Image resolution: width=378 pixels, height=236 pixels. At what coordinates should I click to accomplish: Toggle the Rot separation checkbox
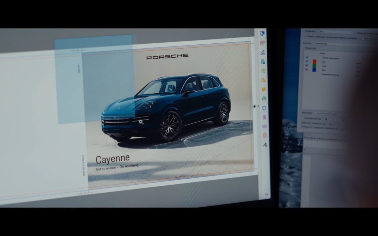coord(307,61)
